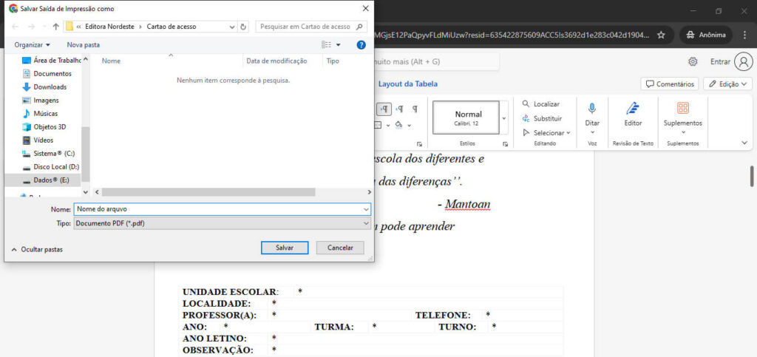This screenshot has height=357, width=757.
Task: Open the Editor review tool
Action: point(633,115)
